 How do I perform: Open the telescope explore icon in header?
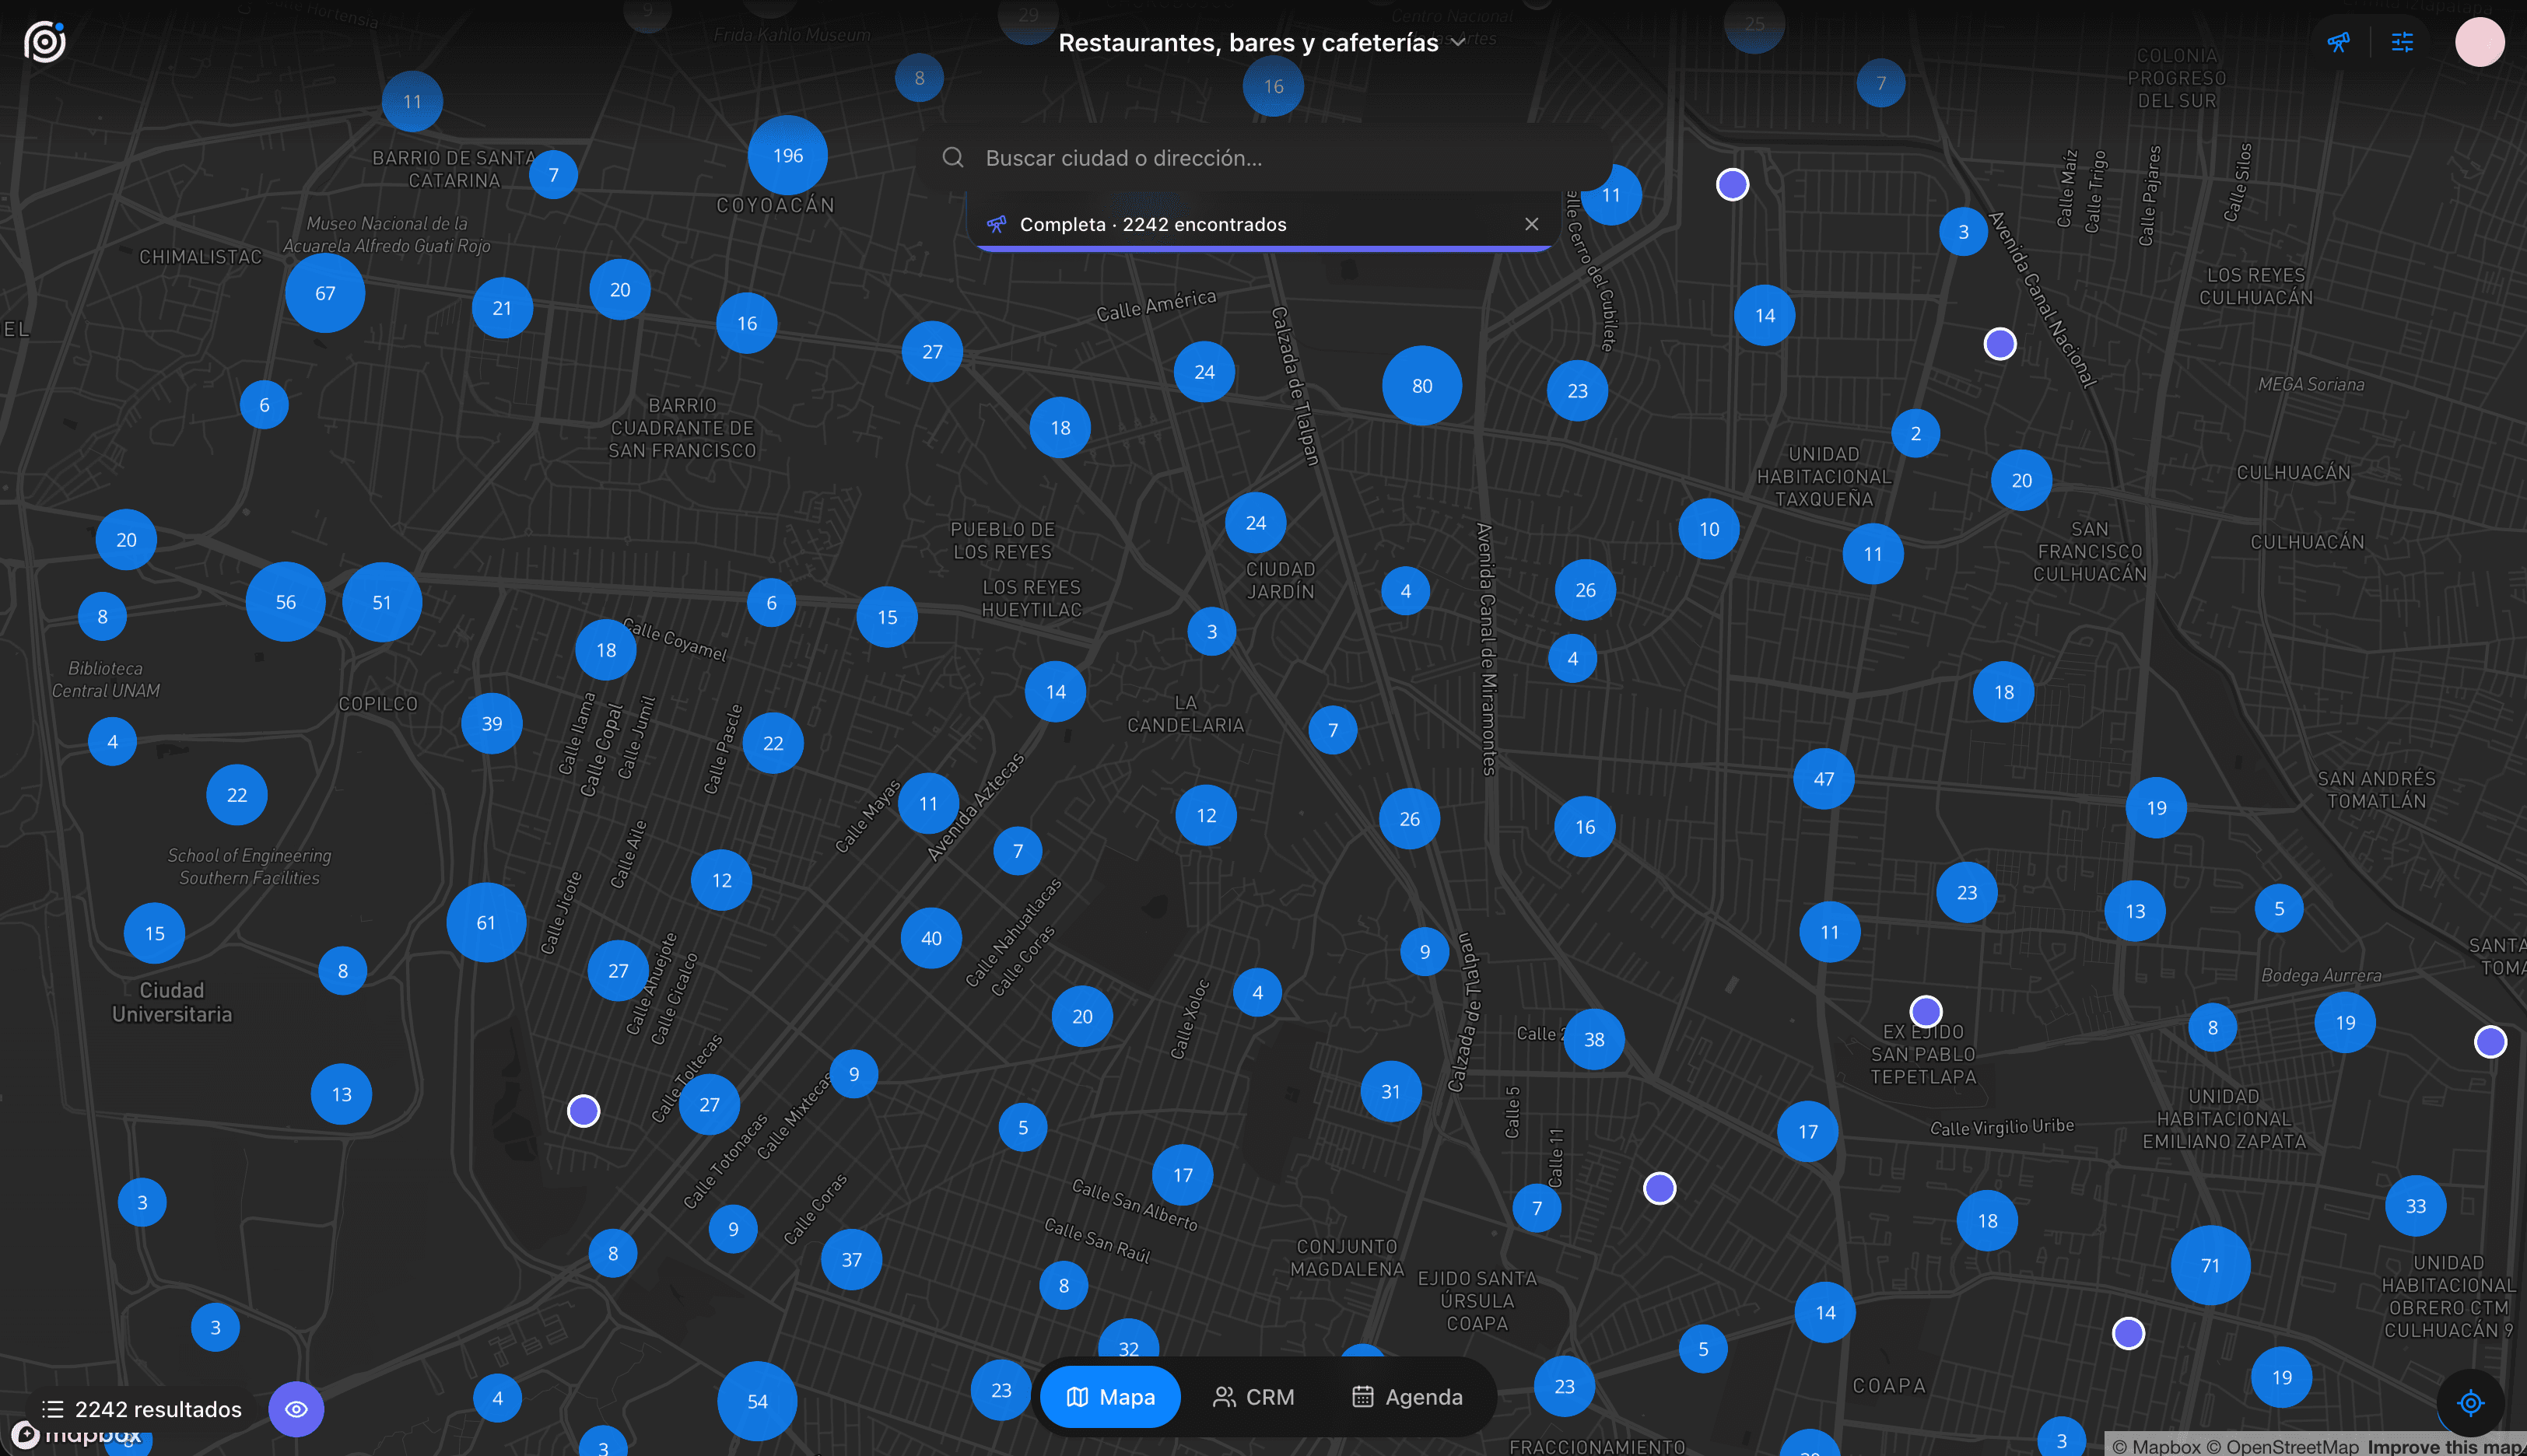point(2338,42)
